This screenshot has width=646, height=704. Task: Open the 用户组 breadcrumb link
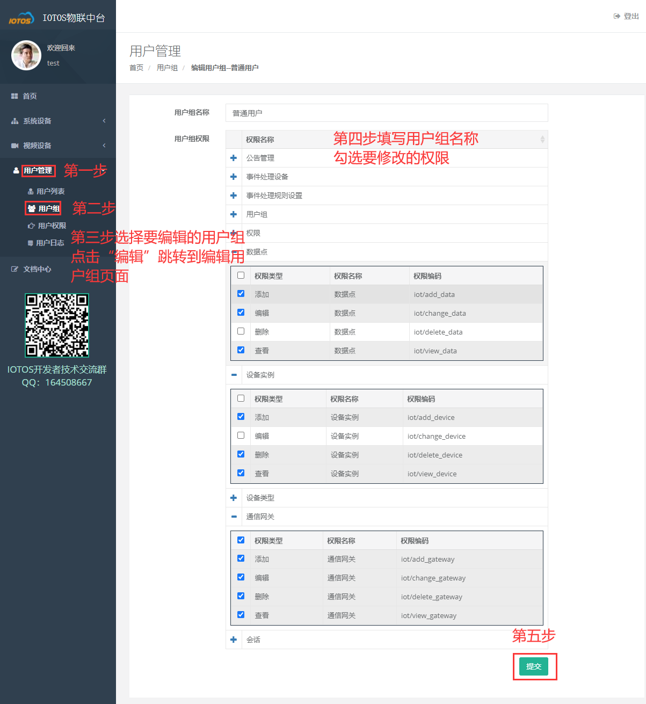point(166,68)
